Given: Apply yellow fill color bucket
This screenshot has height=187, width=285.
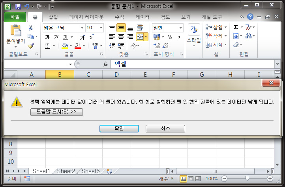Looking at the screenshot, I should tap(65, 46).
